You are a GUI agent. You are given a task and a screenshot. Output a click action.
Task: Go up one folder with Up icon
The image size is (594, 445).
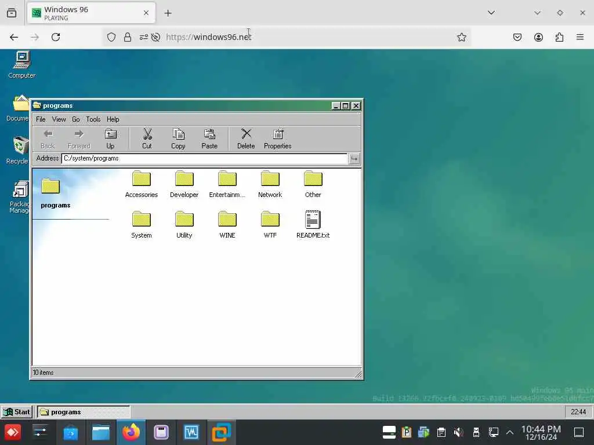(x=110, y=139)
